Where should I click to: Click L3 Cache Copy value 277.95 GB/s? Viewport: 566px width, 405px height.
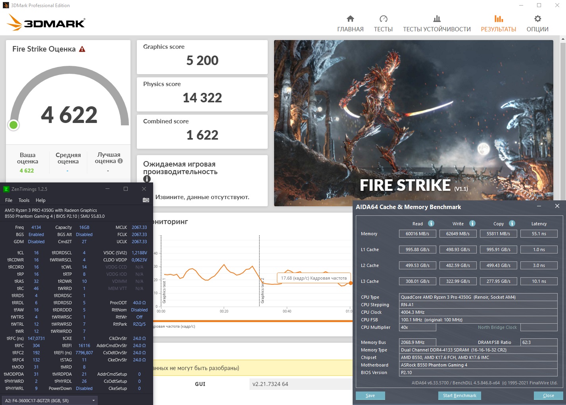(499, 281)
